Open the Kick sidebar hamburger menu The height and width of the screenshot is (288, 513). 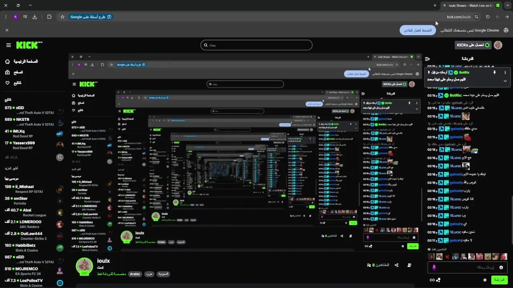coord(8,45)
